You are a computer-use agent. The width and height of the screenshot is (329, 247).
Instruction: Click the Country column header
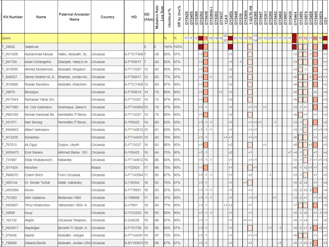pyautogui.click(x=107, y=17)
